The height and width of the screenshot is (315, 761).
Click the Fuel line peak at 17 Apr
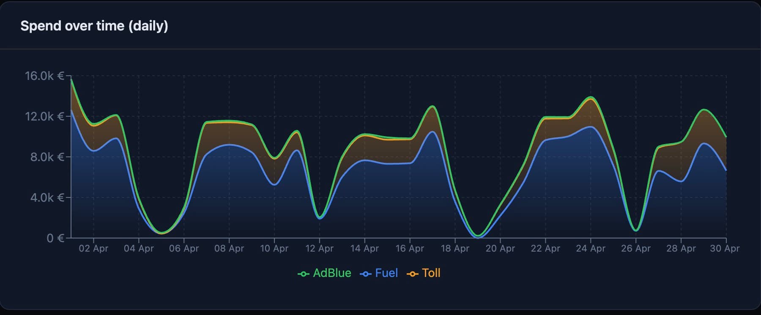coord(432,131)
